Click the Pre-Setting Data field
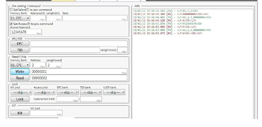The height and width of the screenshot is (127, 262). click(x=95, y=18)
